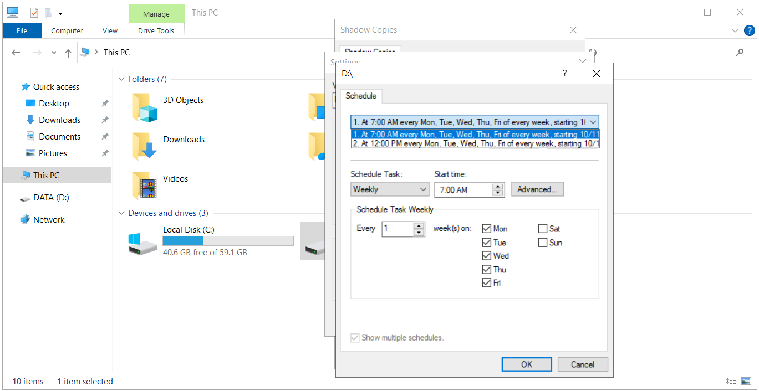The image size is (759, 391).
Task: Switch to the View ribbon tab
Action: pyautogui.click(x=110, y=31)
